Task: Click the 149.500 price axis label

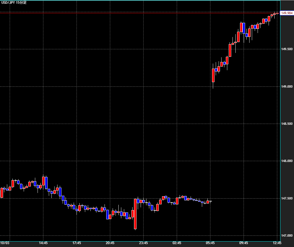Action: pyautogui.click(x=287, y=49)
